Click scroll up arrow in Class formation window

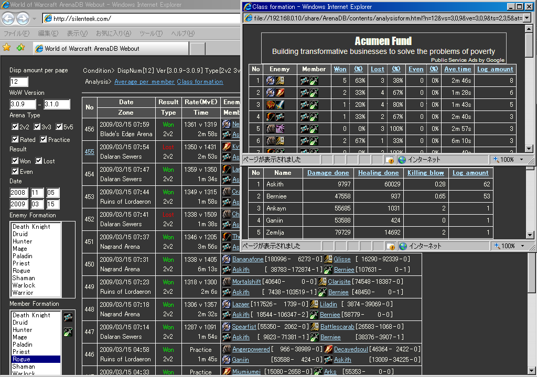click(x=529, y=29)
